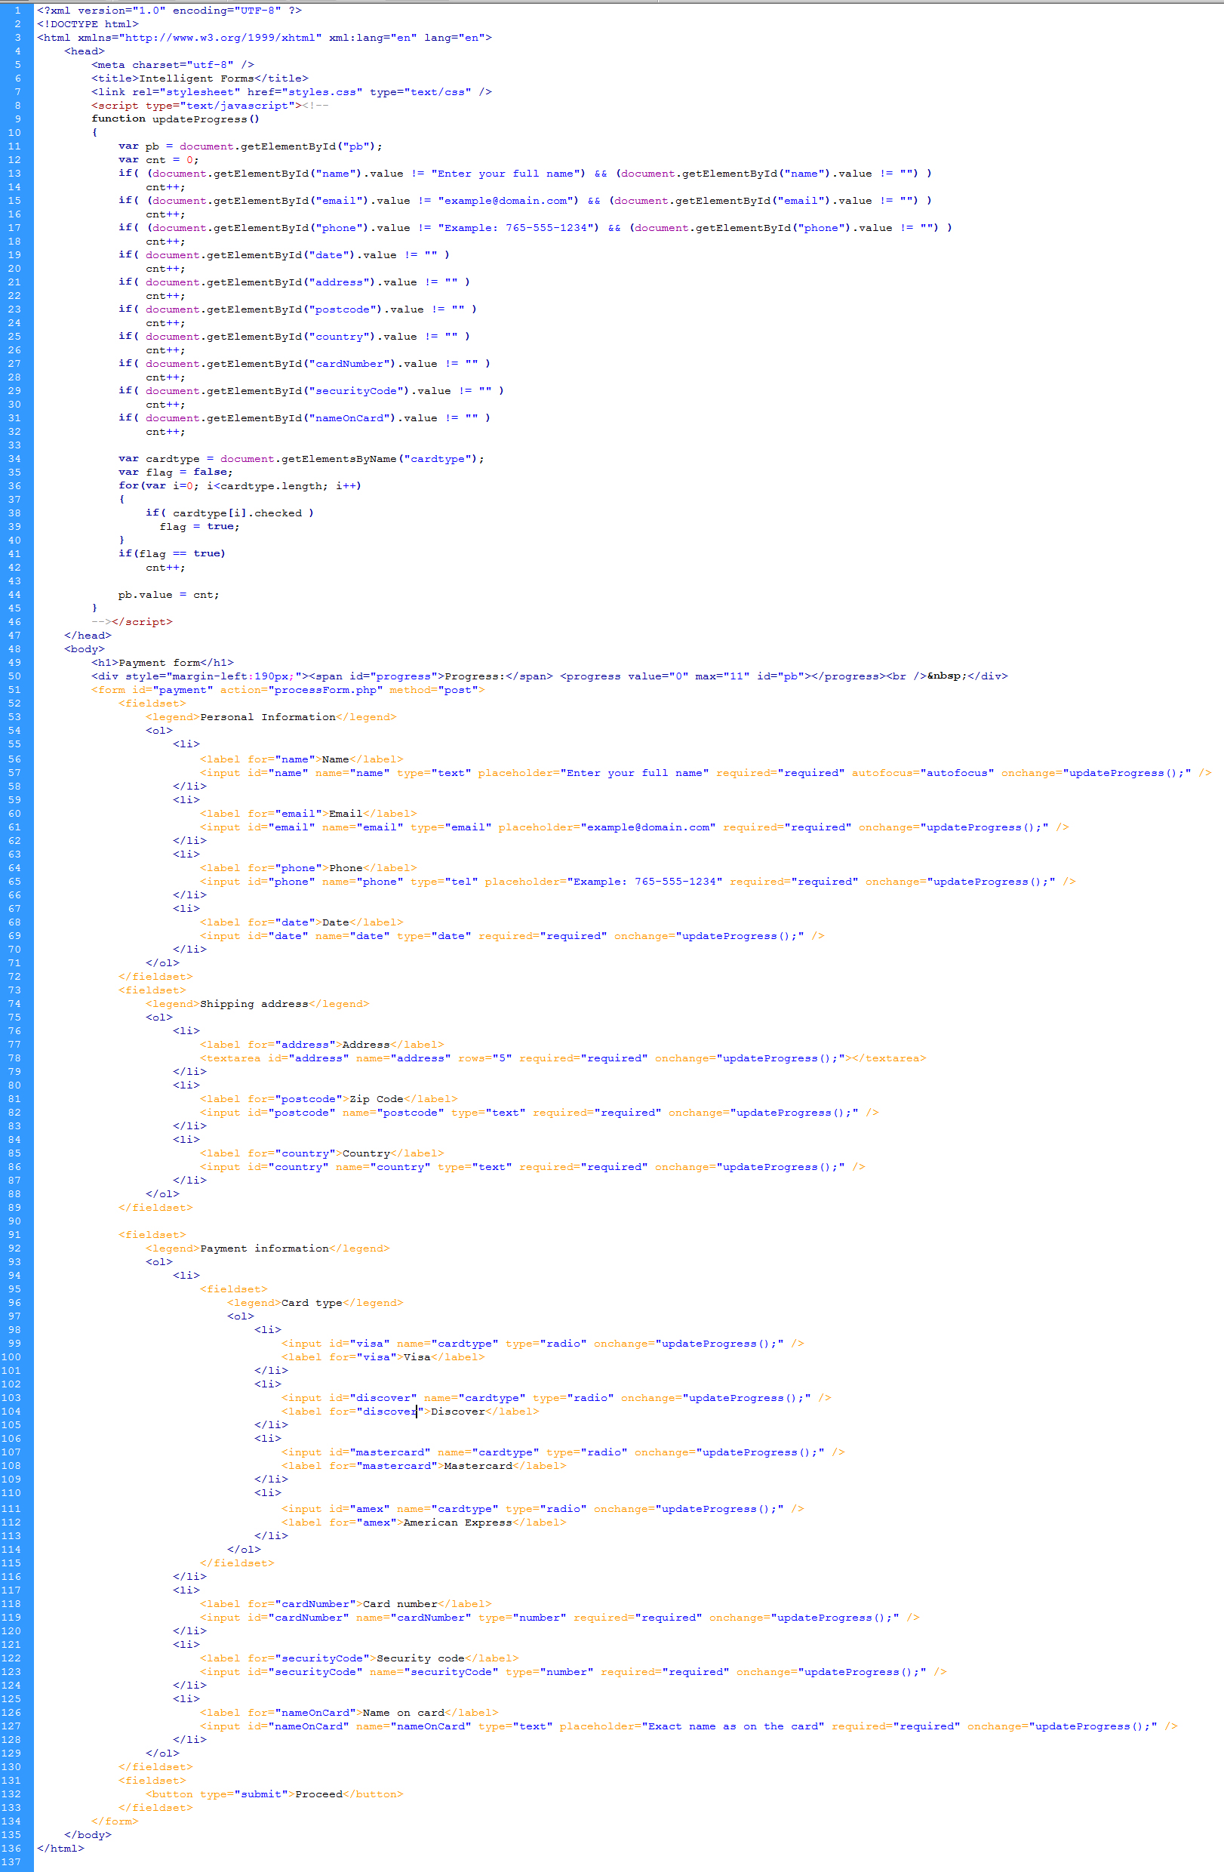Viewport: 1224px width, 1872px height.
Task: Click the 'Shipping address' legend text
Action: coord(254,1005)
